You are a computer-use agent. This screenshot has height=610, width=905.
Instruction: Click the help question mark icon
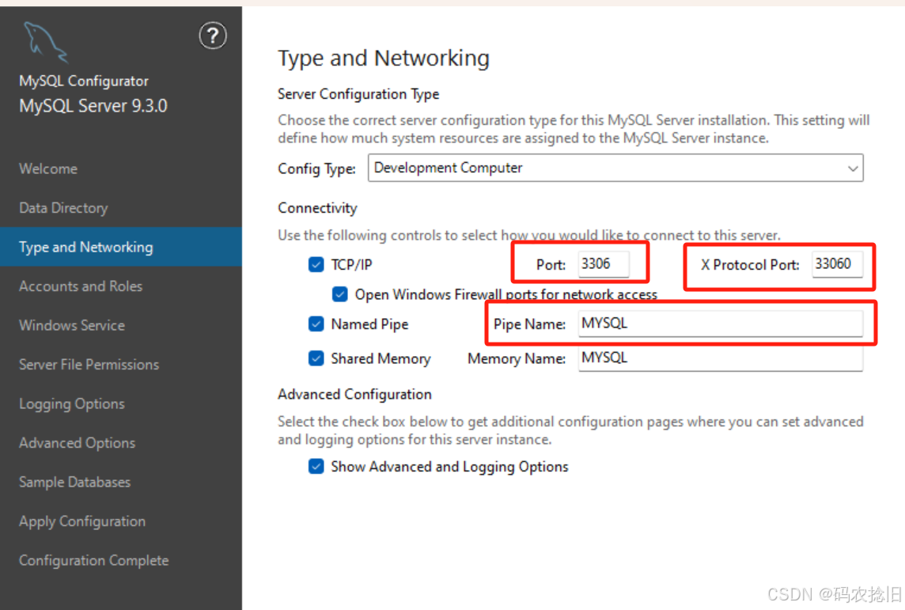point(212,36)
